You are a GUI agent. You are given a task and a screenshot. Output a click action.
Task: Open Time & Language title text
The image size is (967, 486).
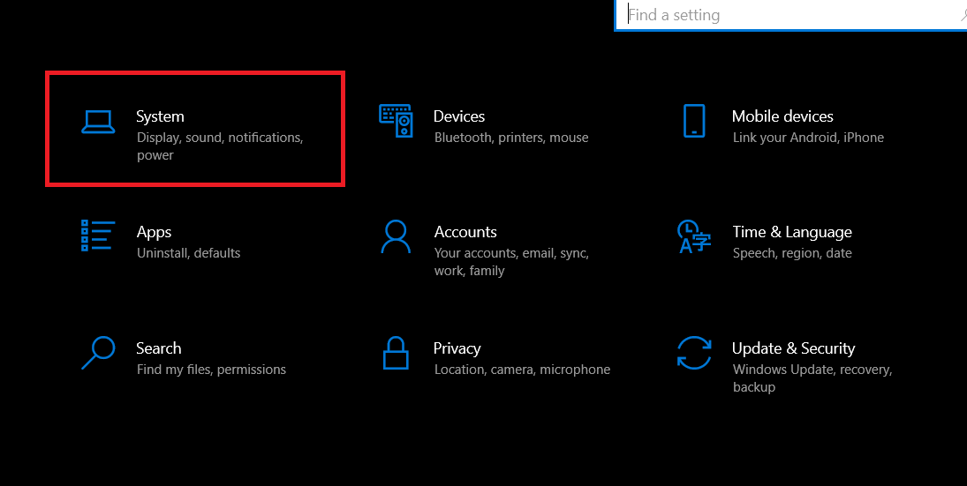pos(792,232)
